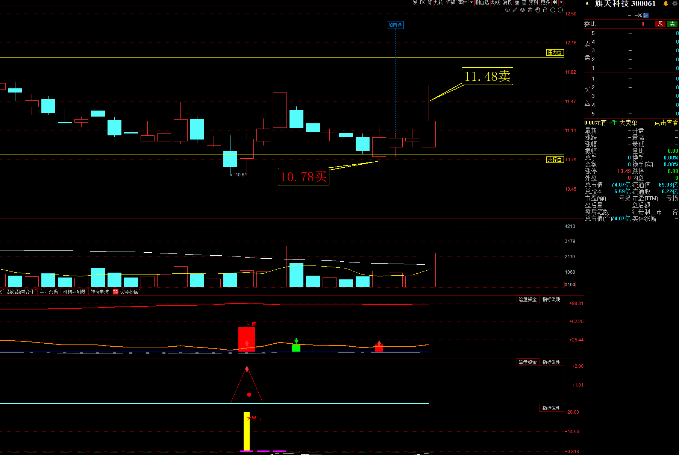Click upper 指标说明 next to 暗盘资金
Screen dimensions: 679x455
(x=552, y=299)
